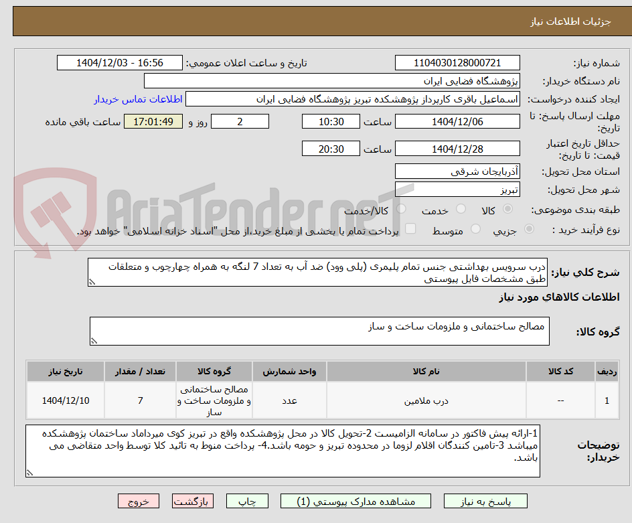The width and height of the screenshot is (632, 523).
Task: Click the توضیحات خریدار notes box
Action: [x=283, y=451]
